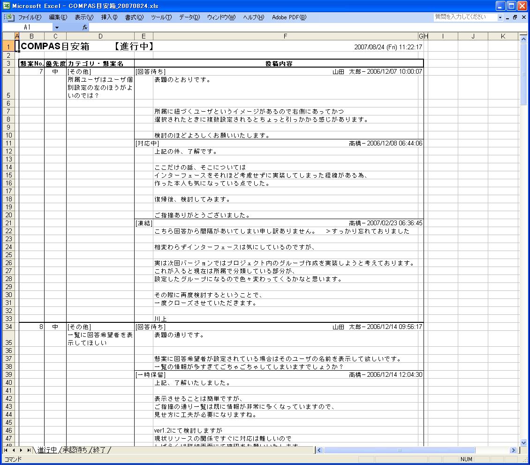Open the Adobe PDF(B) menu

tap(289, 17)
